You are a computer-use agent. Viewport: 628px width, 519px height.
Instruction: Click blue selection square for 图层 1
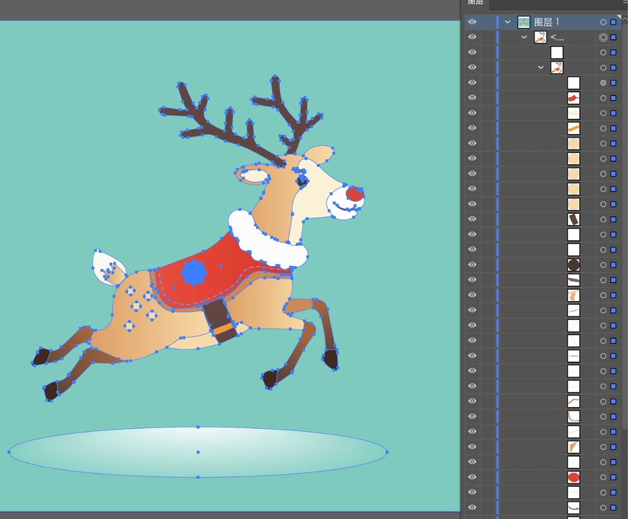pos(613,22)
